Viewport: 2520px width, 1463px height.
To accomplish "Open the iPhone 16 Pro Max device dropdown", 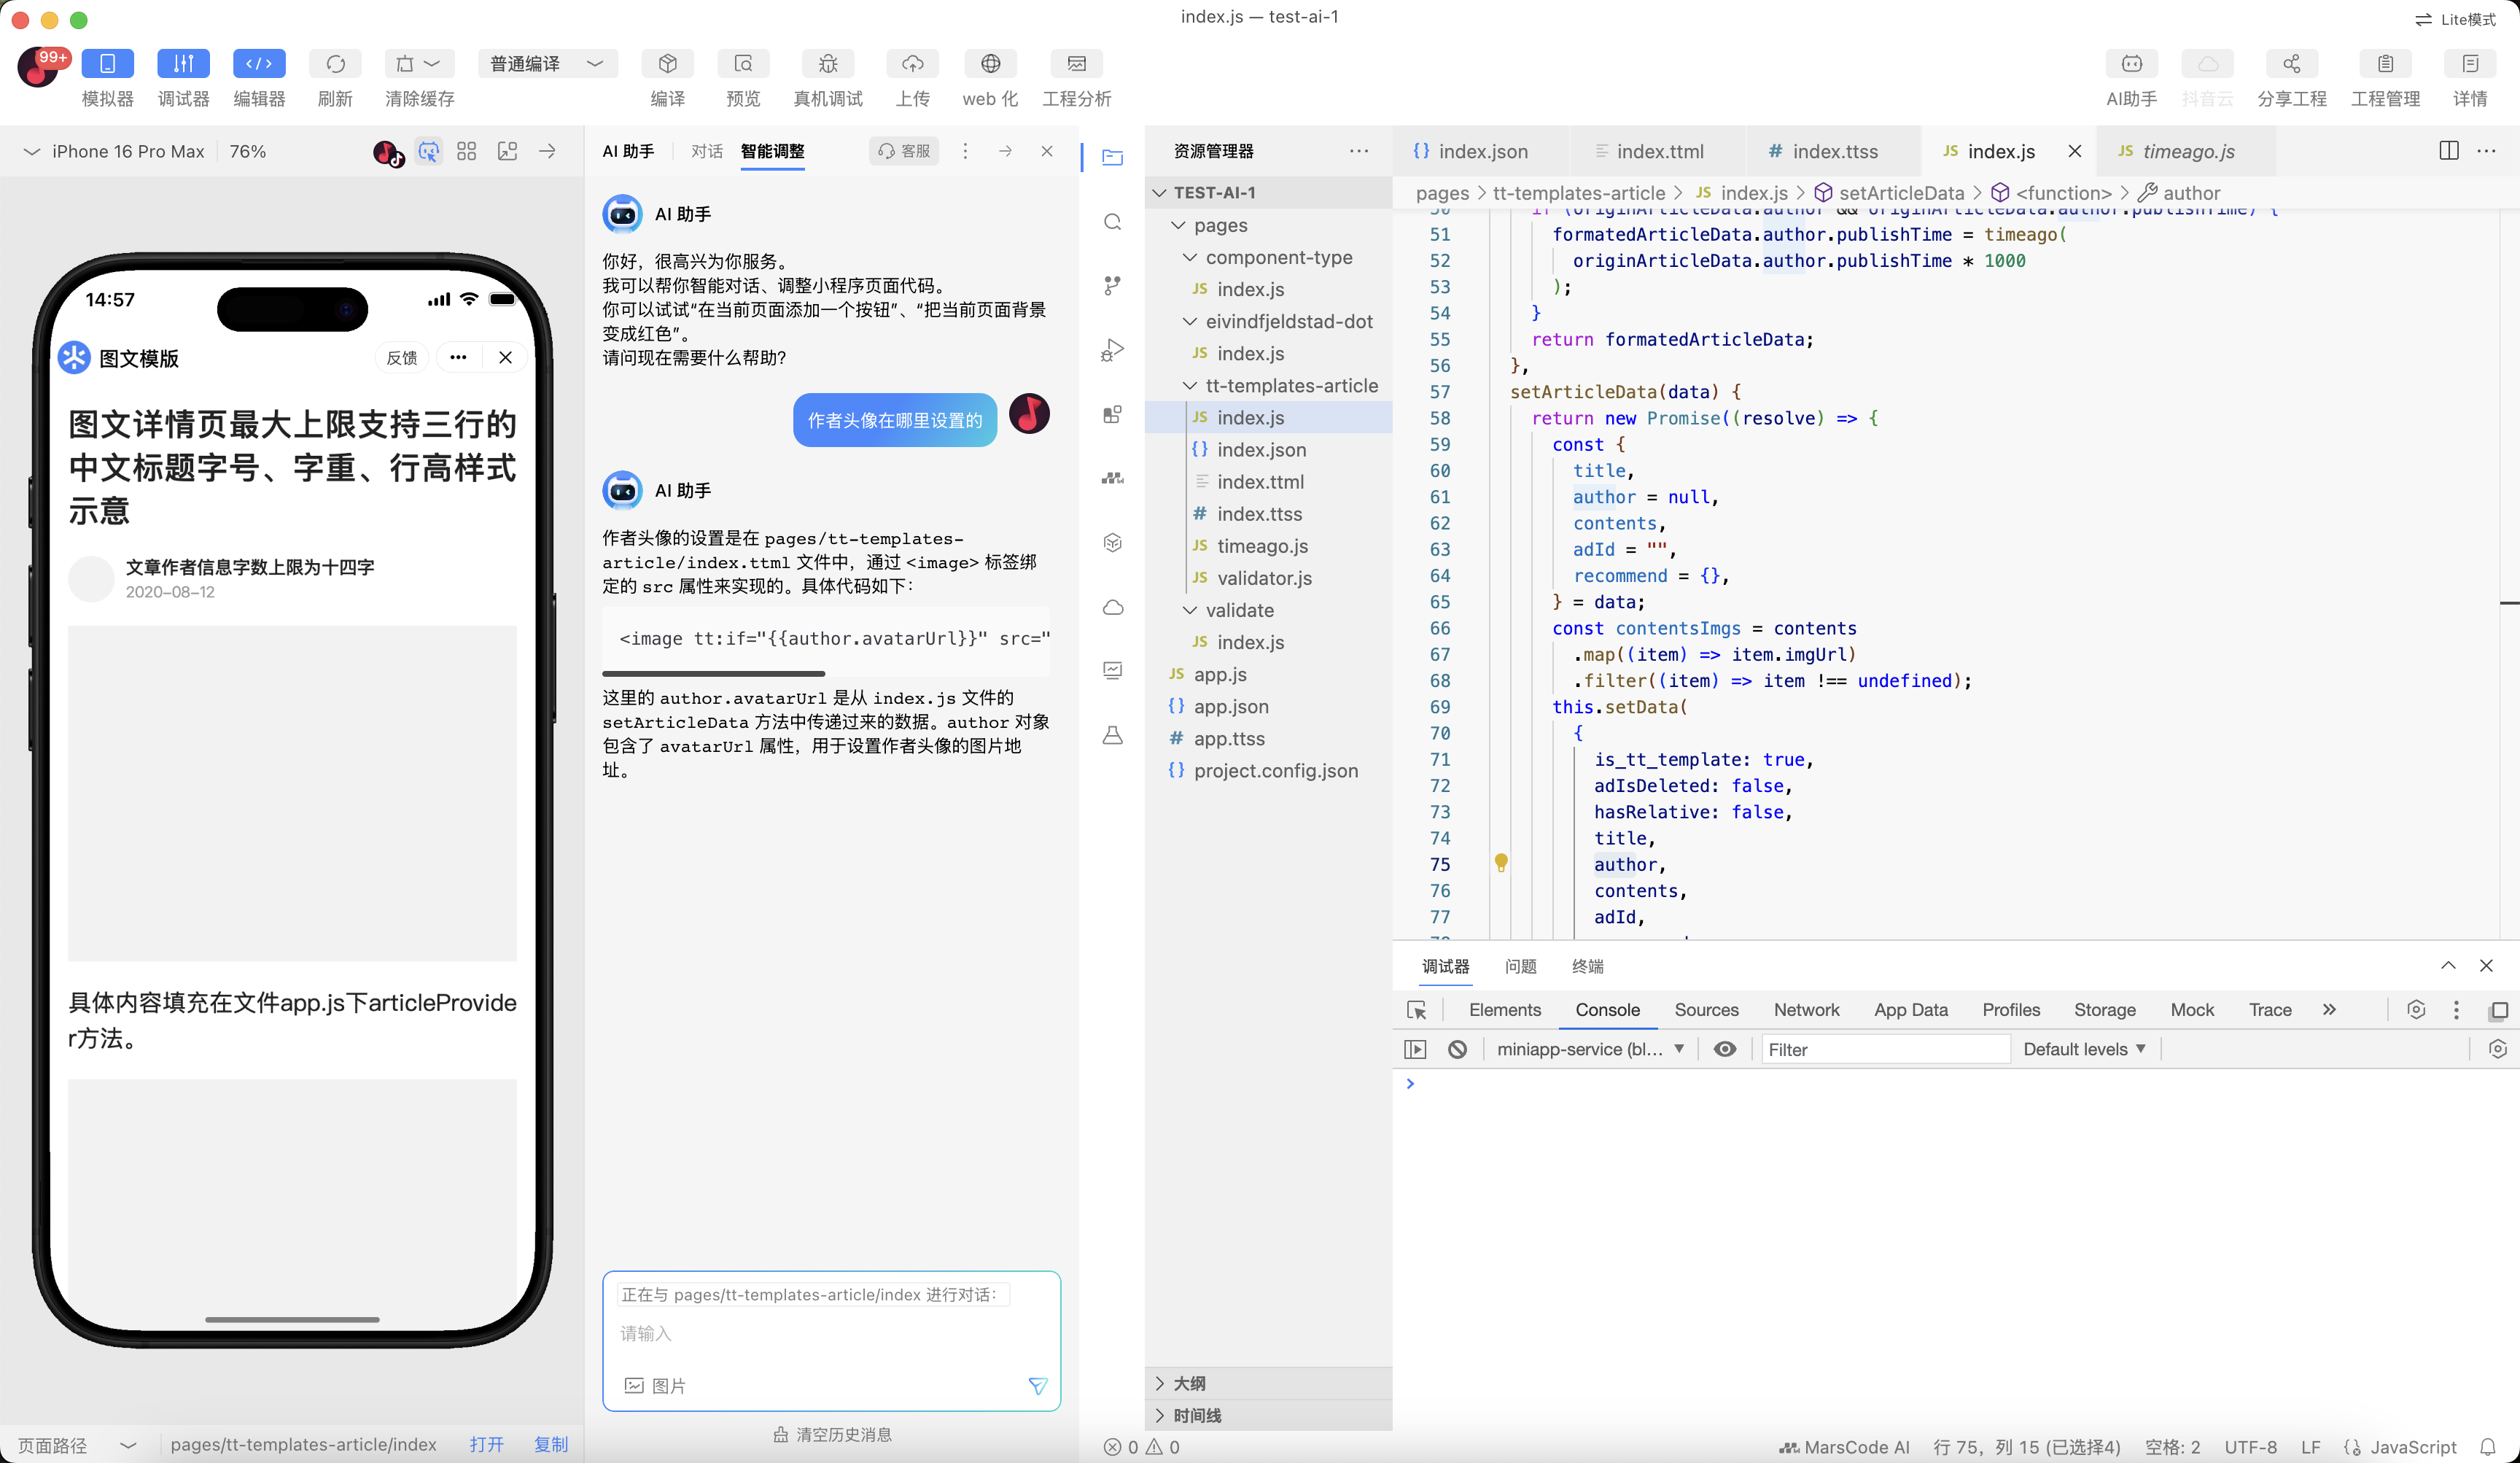I will 115,151.
